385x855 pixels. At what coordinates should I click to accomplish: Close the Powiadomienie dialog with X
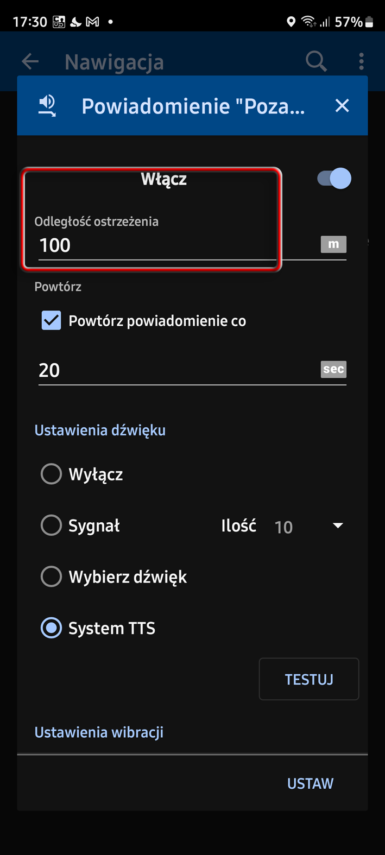click(342, 105)
